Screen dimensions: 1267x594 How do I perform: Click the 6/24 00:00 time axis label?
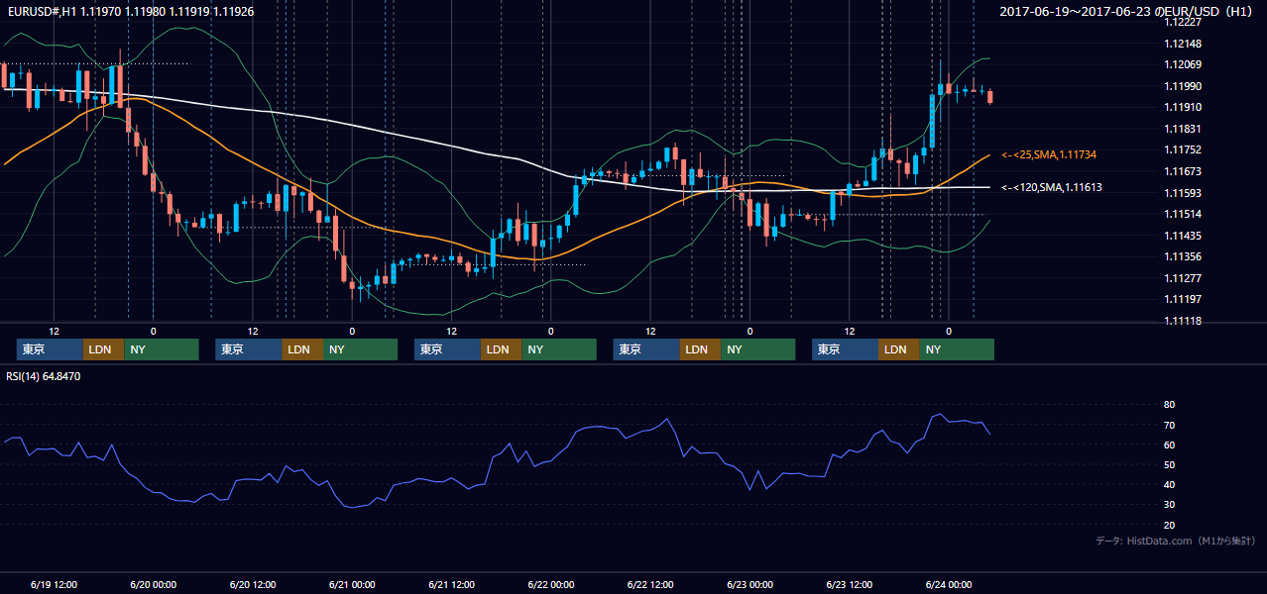click(948, 584)
